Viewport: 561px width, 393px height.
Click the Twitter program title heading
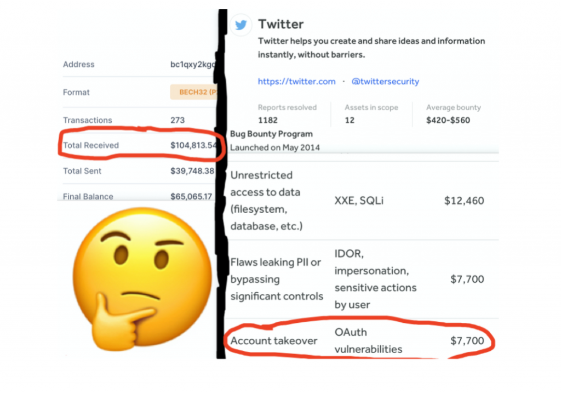point(281,24)
